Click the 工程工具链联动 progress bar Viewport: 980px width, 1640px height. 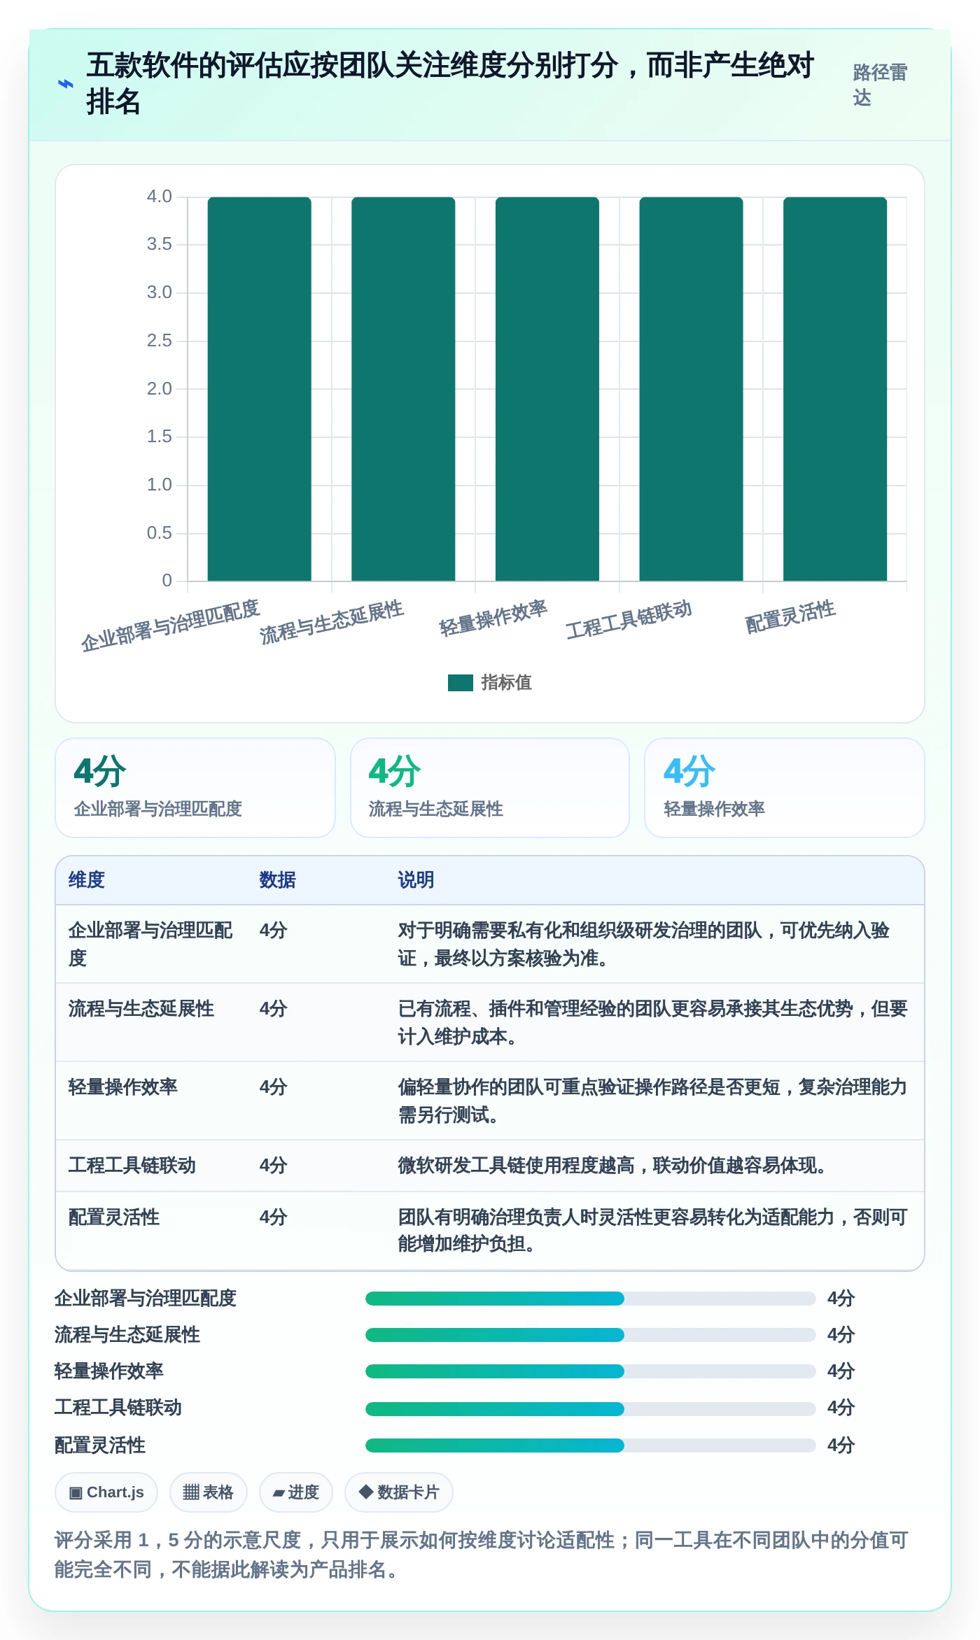tap(590, 1408)
